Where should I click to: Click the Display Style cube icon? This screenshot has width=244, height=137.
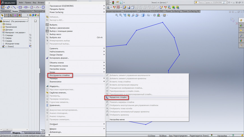pyautogui.click(x=143, y=15)
